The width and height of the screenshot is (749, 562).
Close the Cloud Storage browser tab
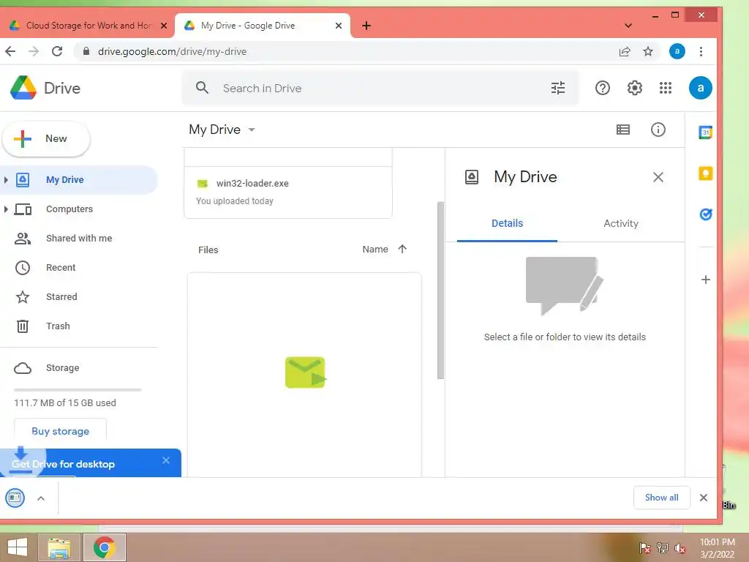click(164, 26)
